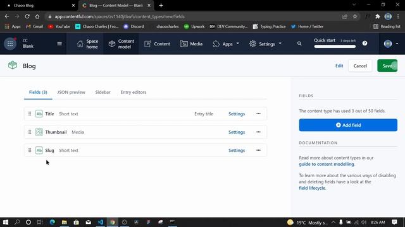Click the Blog content type cube icon

tap(13, 66)
